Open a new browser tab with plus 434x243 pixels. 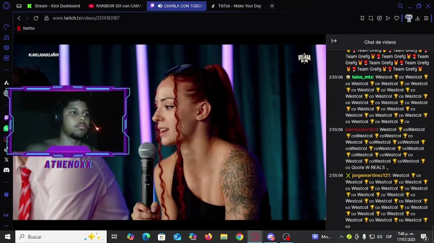tap(272, 6)
